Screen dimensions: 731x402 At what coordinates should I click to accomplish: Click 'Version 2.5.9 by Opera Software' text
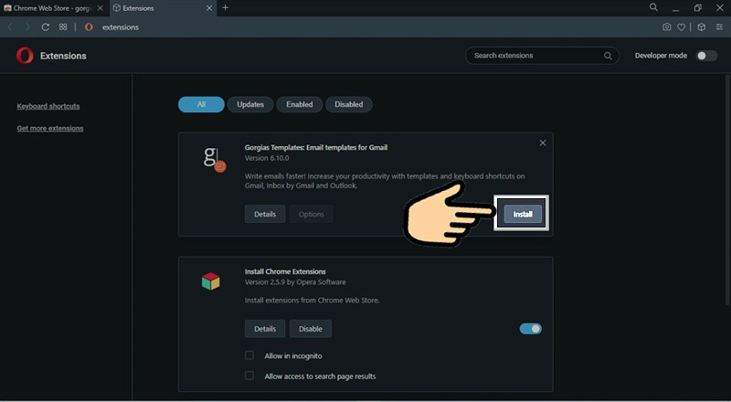pyautogui.click(x=295, y=282)
